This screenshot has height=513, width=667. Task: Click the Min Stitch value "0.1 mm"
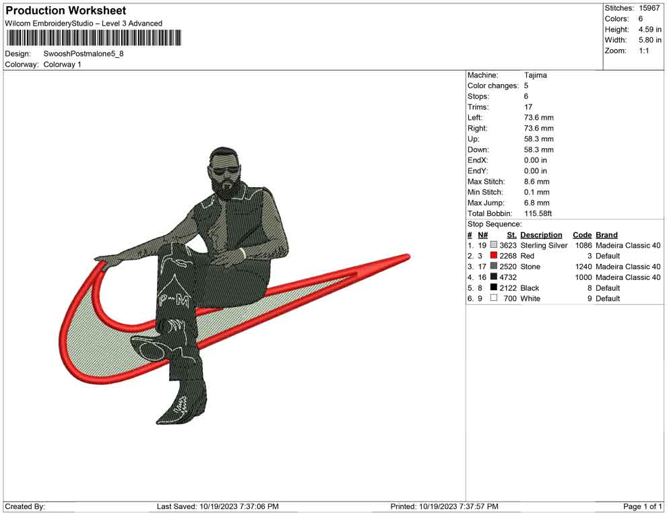[x=536, y=192]
